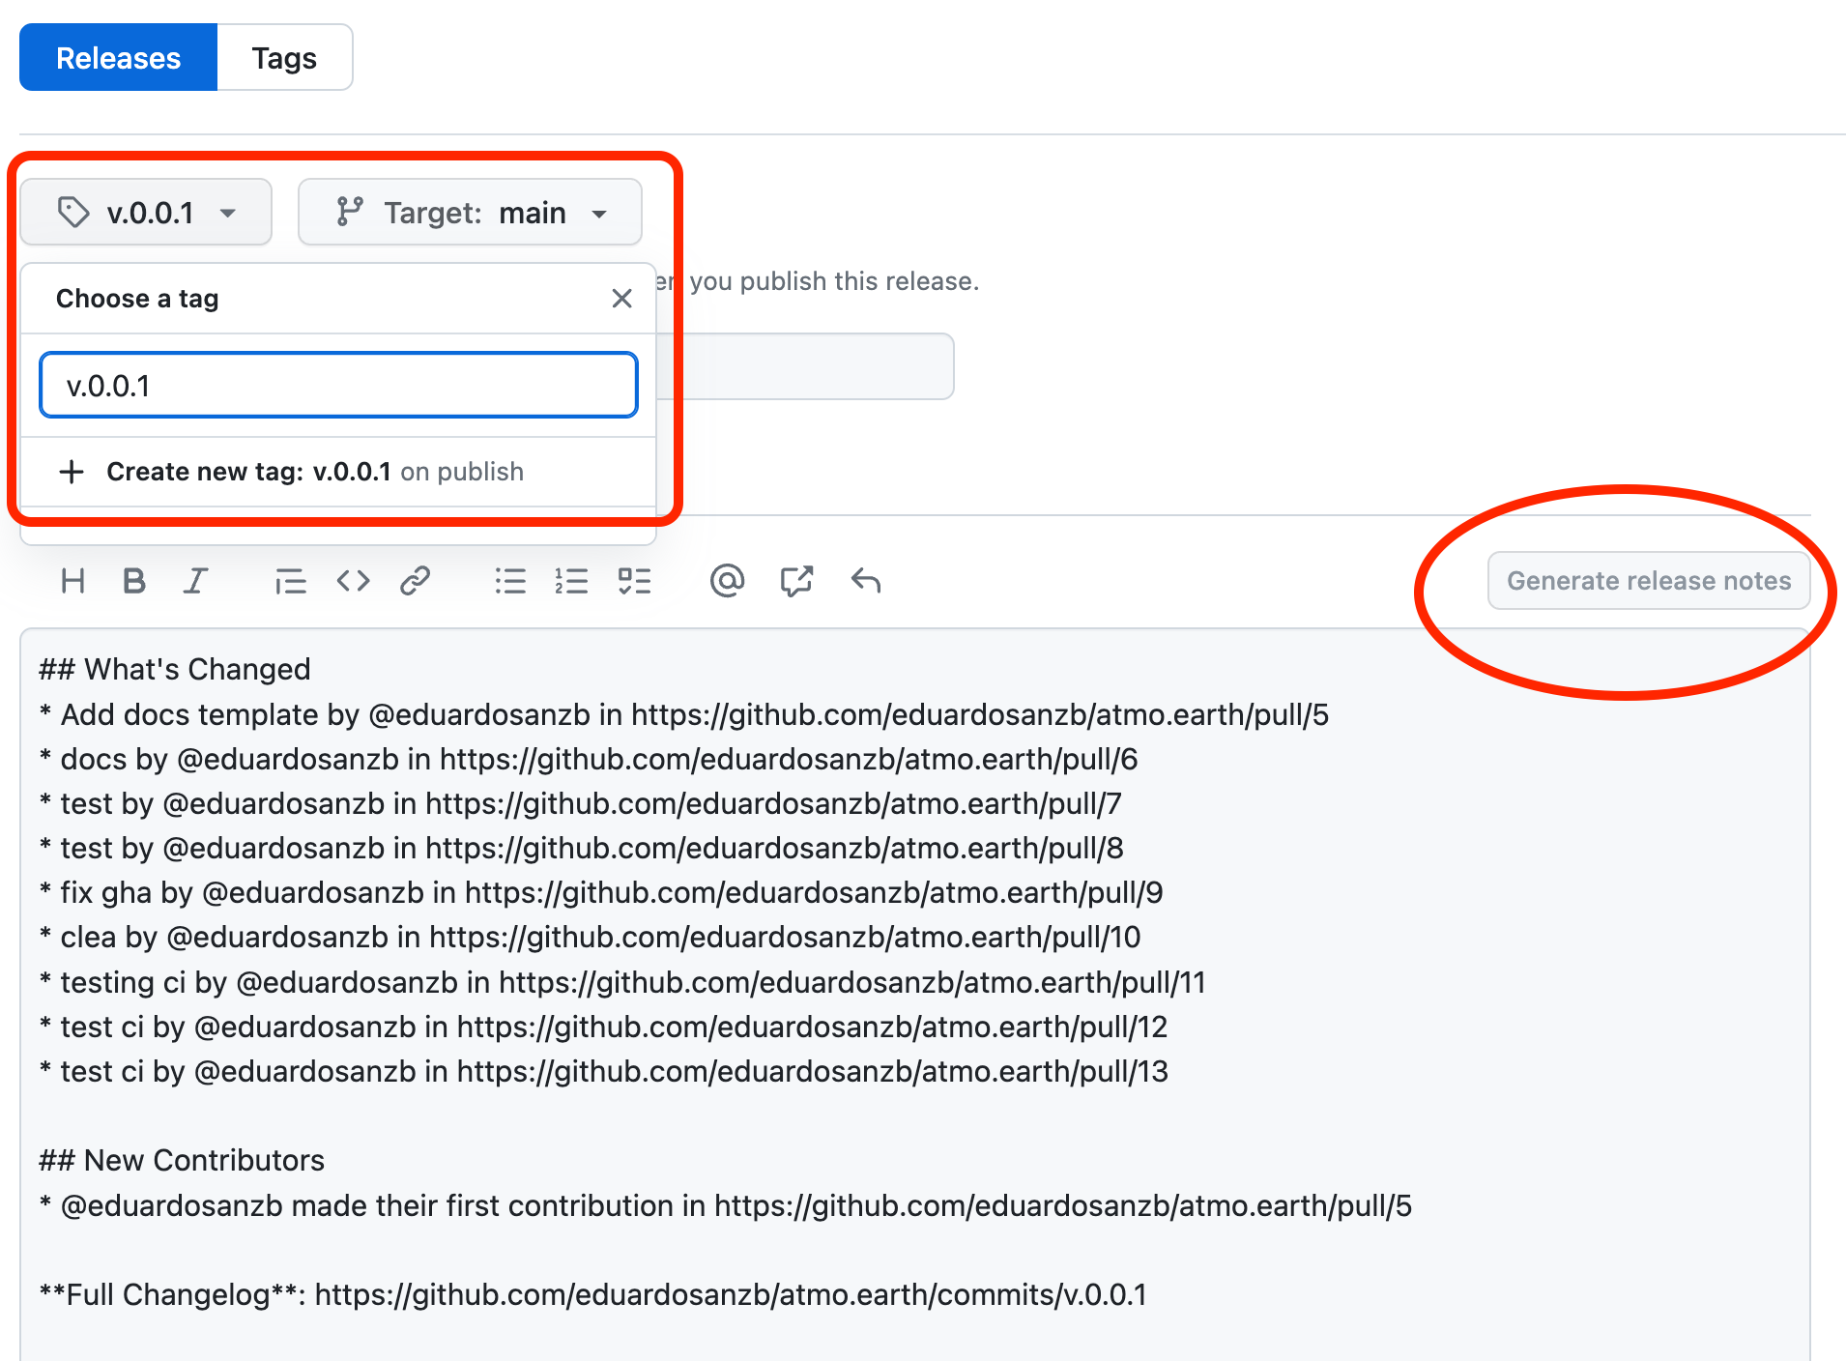
Task: Mention a user with the @ icon
Action: point(727,581)
